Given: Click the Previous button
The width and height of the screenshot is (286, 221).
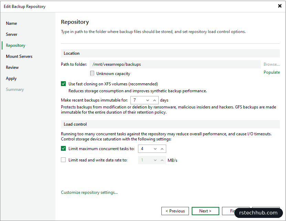Looking at the screenshot, I should [175, 211].
